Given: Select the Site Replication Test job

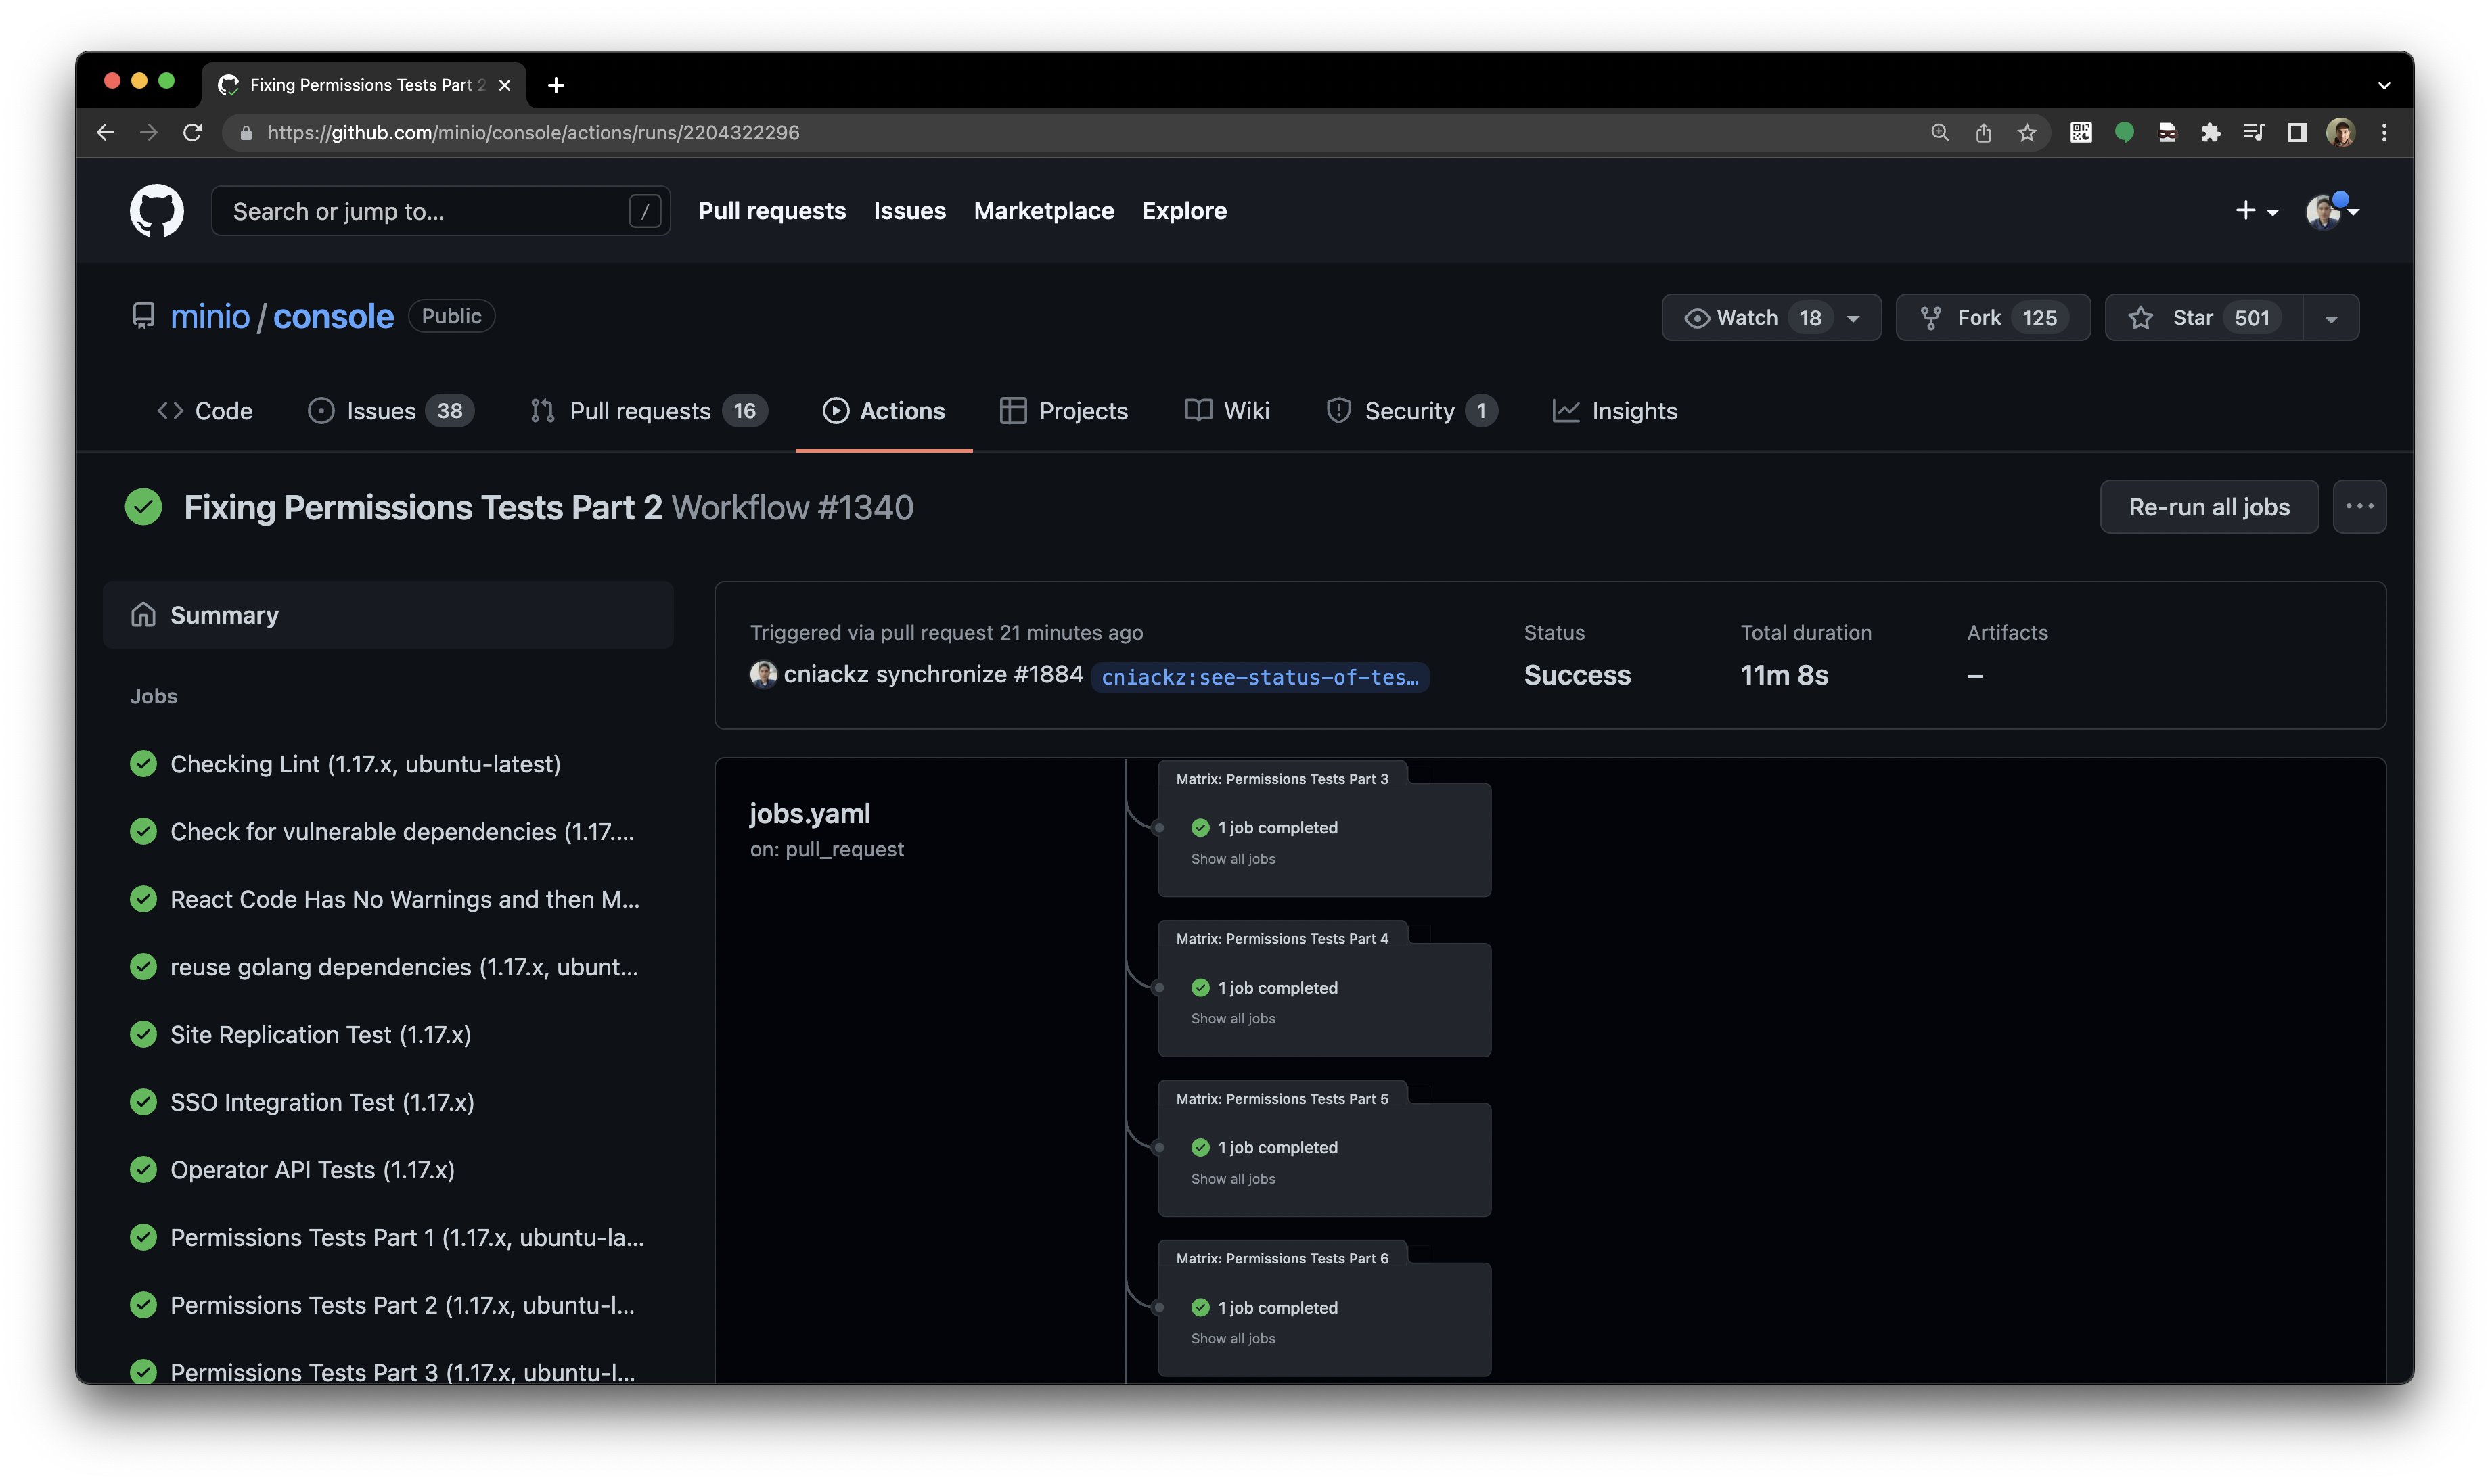Looking at the screenshot, I should coord(320,1035).
